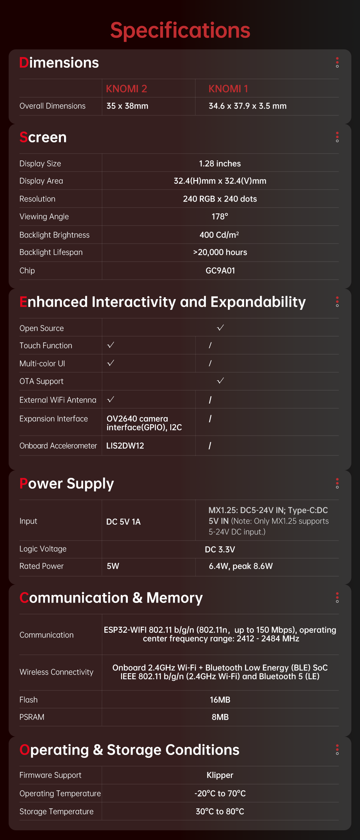
Task: Open the three-dot menu for Enhanced Interactivity
Action: point(337,302)
